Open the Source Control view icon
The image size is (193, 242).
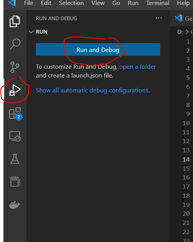point(15,67)
